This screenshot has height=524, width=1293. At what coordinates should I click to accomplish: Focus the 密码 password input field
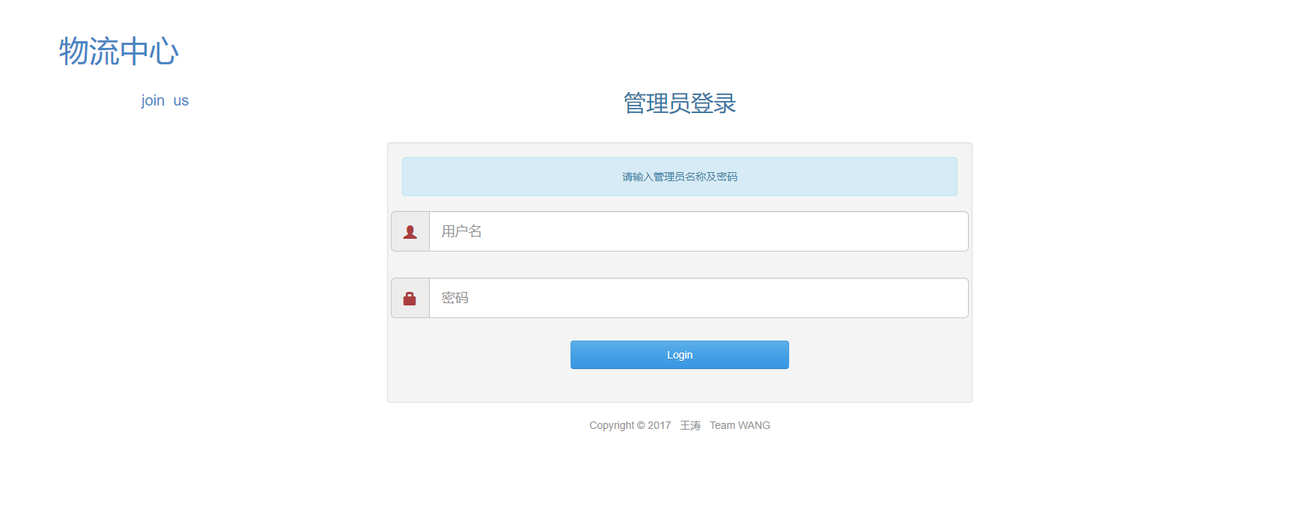point(699,298)
